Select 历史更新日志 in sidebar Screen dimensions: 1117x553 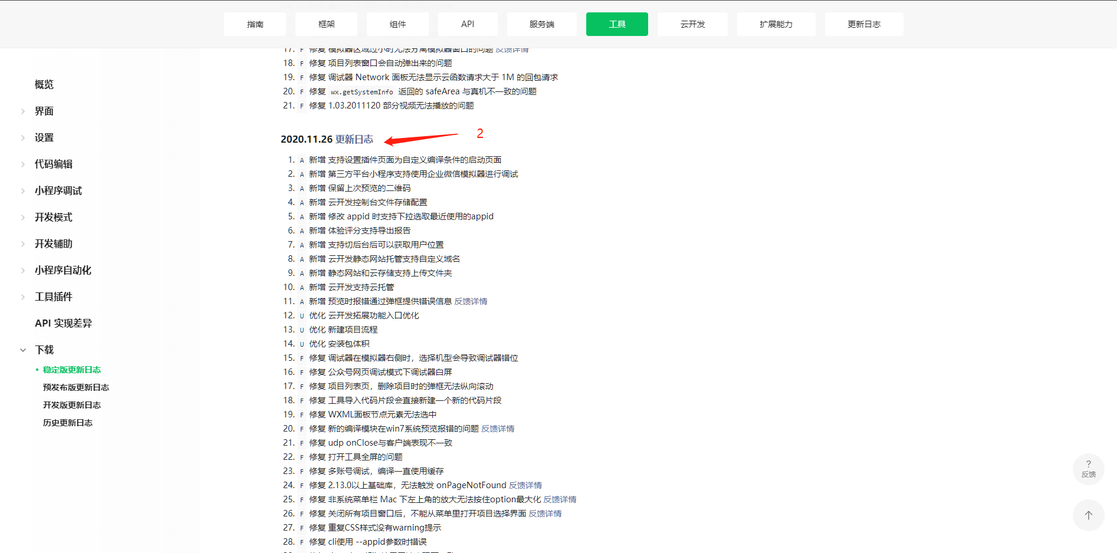[x=68, y=423]
